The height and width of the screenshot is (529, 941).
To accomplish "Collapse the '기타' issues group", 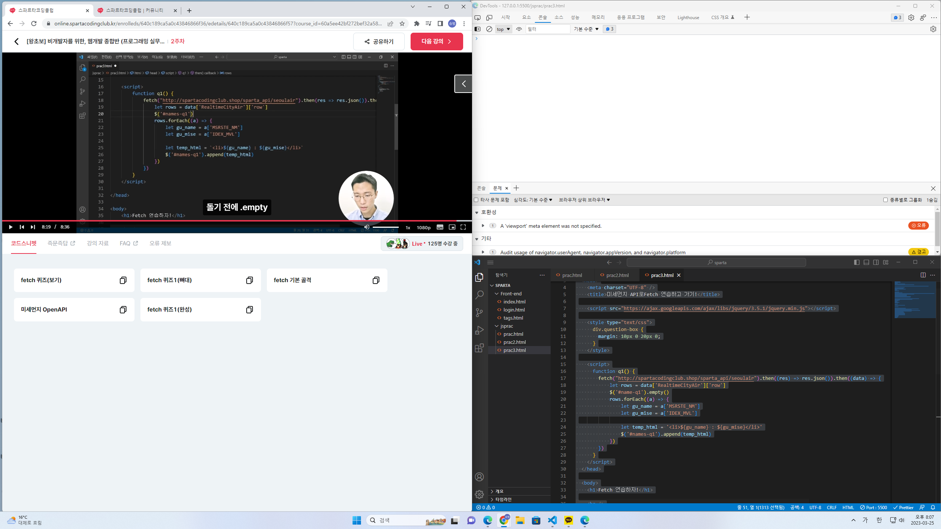I will [x=477, y=239].
